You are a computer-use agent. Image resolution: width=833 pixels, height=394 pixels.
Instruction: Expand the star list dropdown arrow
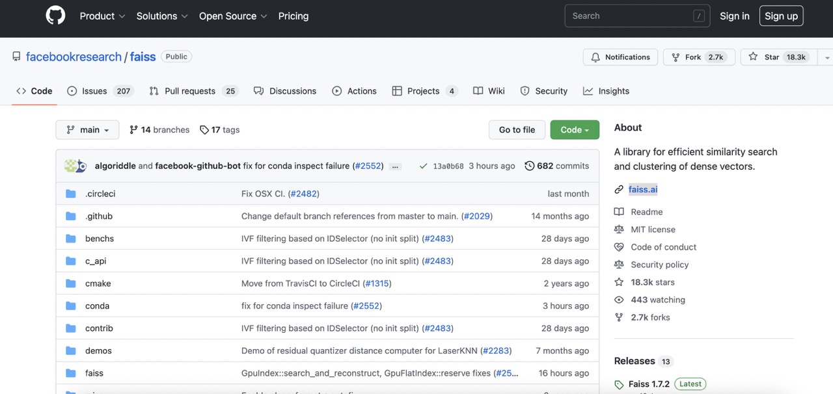pos(827,57)
